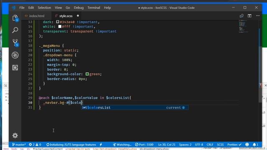Switch to the index.html tab
This screenshot has height=150, width=267.
[x=37, y=16]
